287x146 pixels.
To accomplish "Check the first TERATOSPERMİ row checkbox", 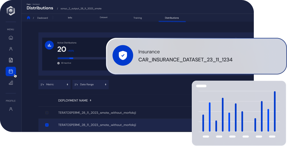I will click(47, 113).
